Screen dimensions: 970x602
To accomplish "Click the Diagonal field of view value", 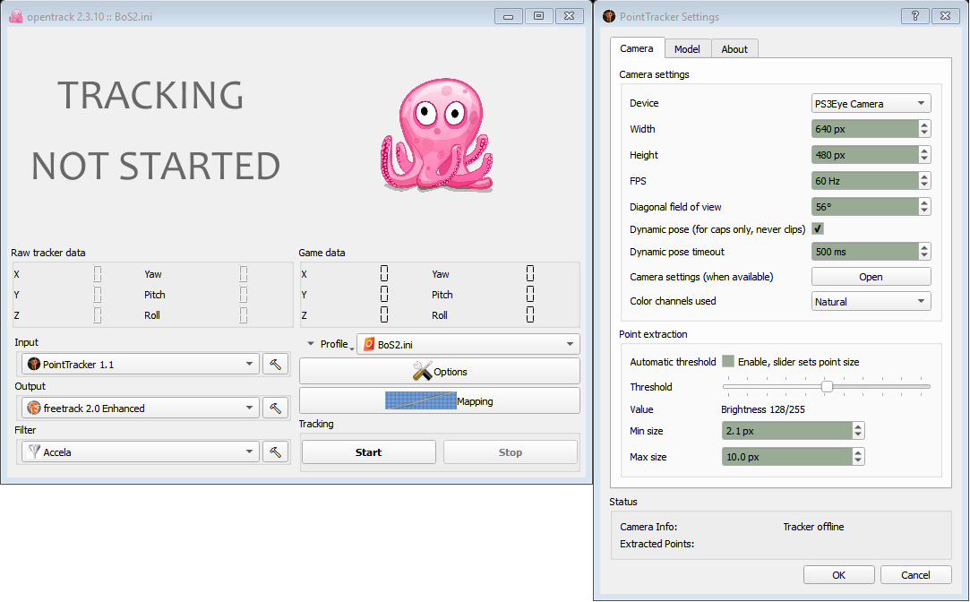I will coord(865,207).
